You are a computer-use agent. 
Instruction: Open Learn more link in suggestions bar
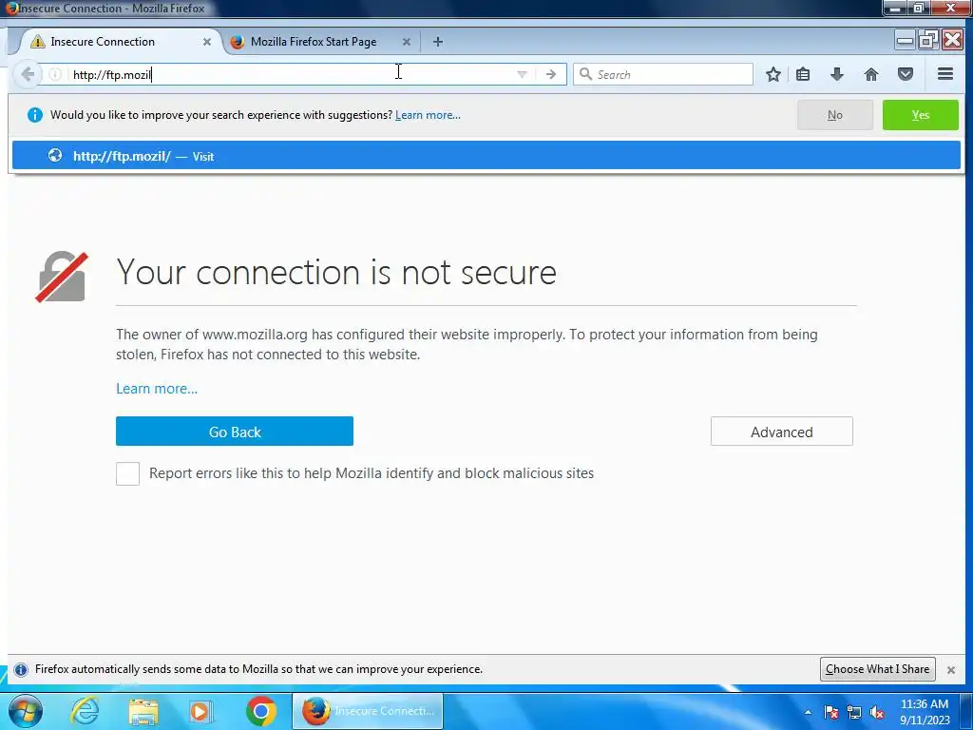pyautogui.click(x=428, y=115)
